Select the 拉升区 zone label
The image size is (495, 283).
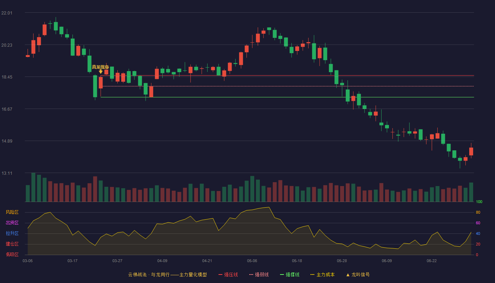click(x=12, y=233)
